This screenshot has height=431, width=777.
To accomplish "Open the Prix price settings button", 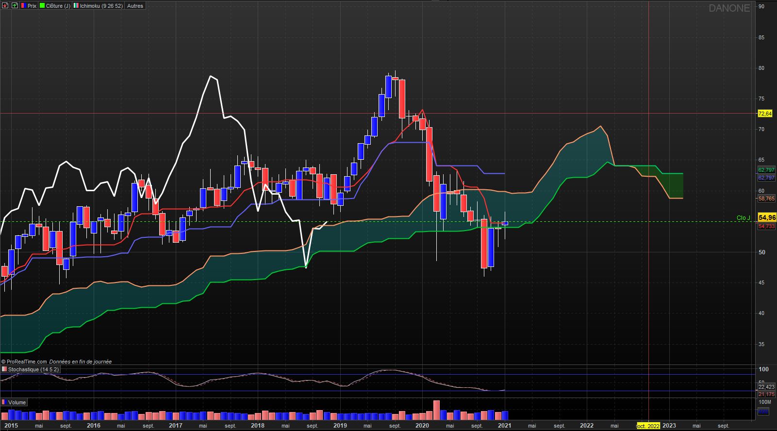I will [x=29, y=6].
